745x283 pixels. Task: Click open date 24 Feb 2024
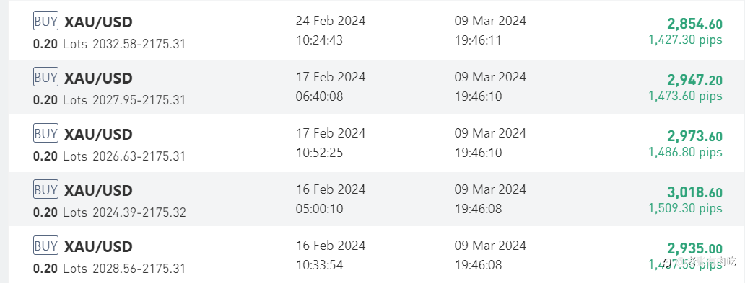click(331, 21)
